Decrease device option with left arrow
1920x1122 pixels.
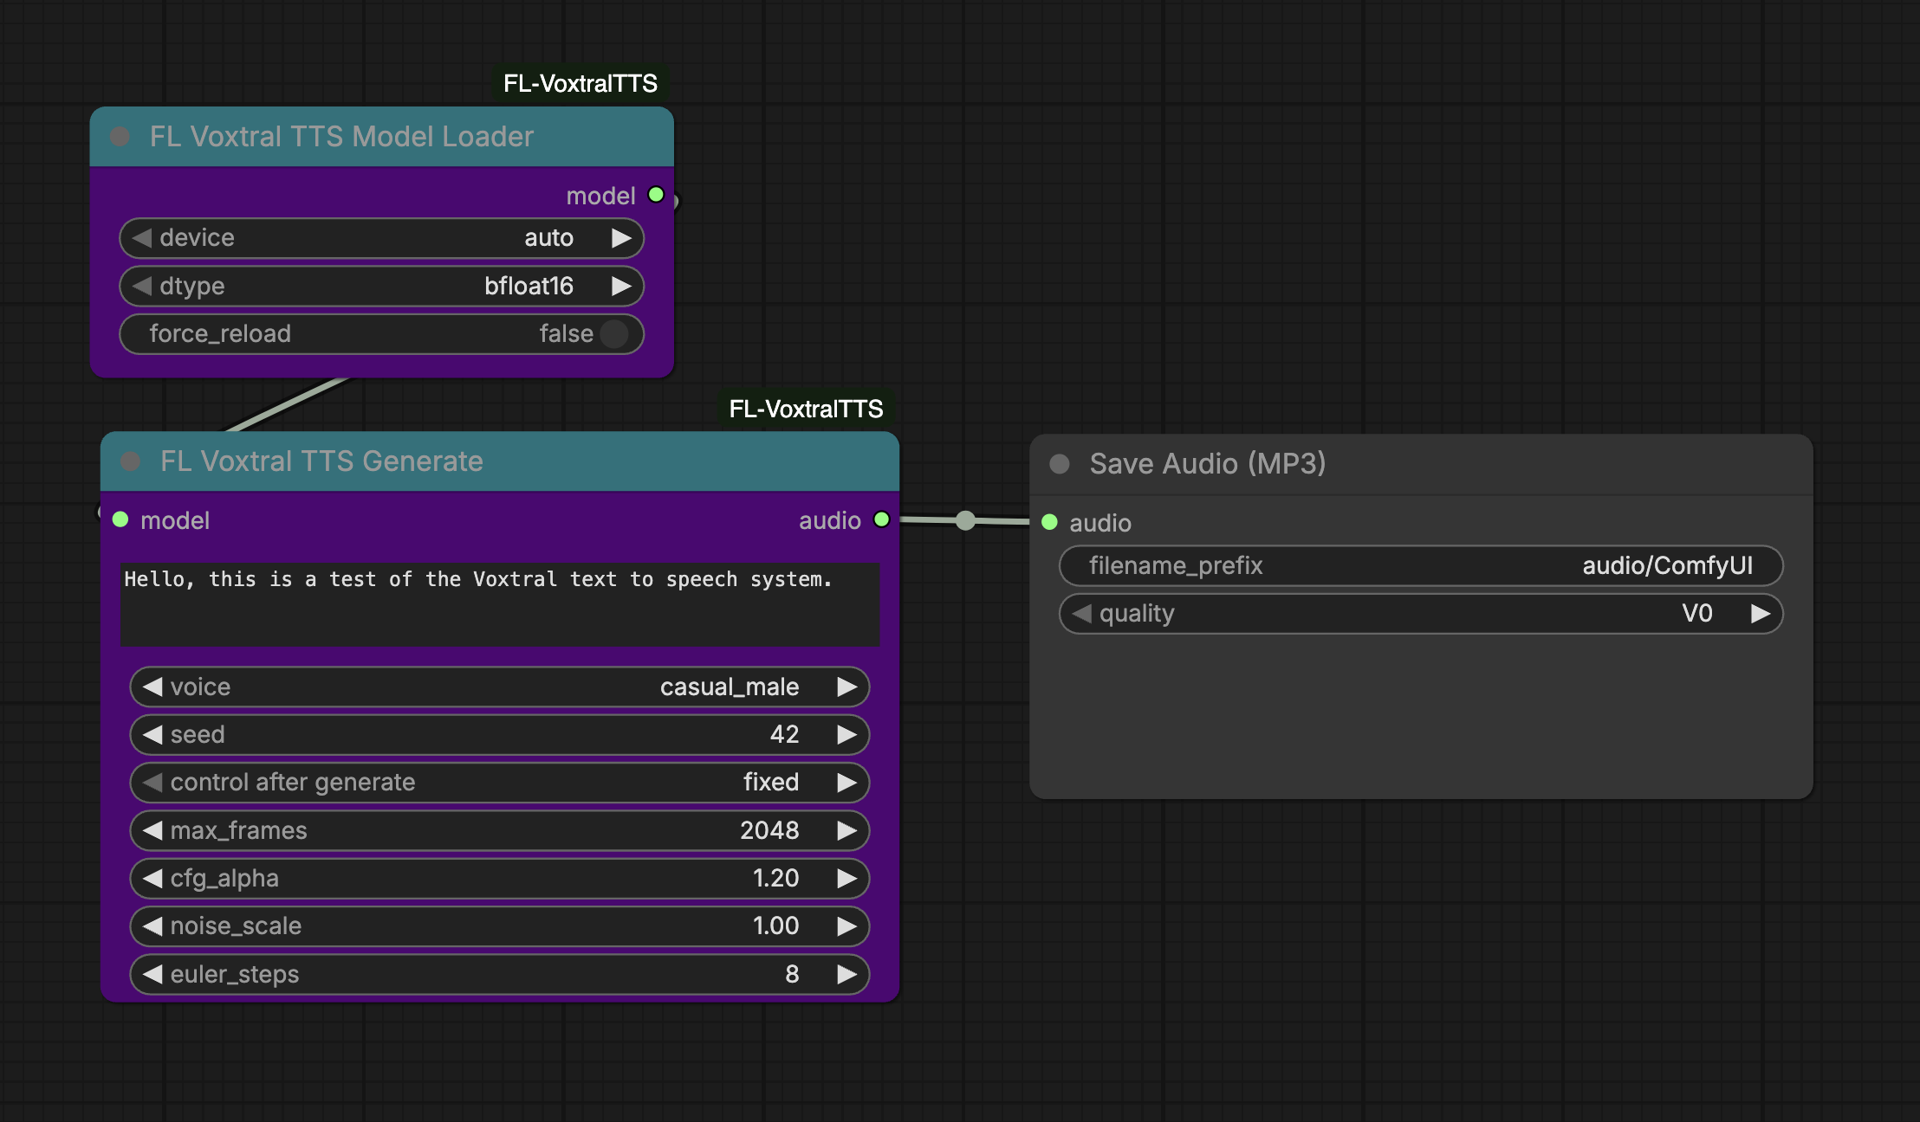[142, 238]
